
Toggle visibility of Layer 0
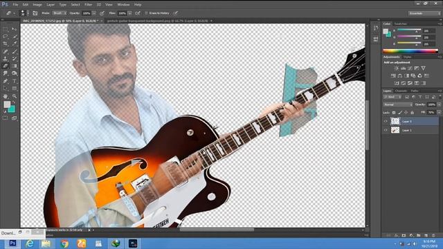(x=386, y=122)
